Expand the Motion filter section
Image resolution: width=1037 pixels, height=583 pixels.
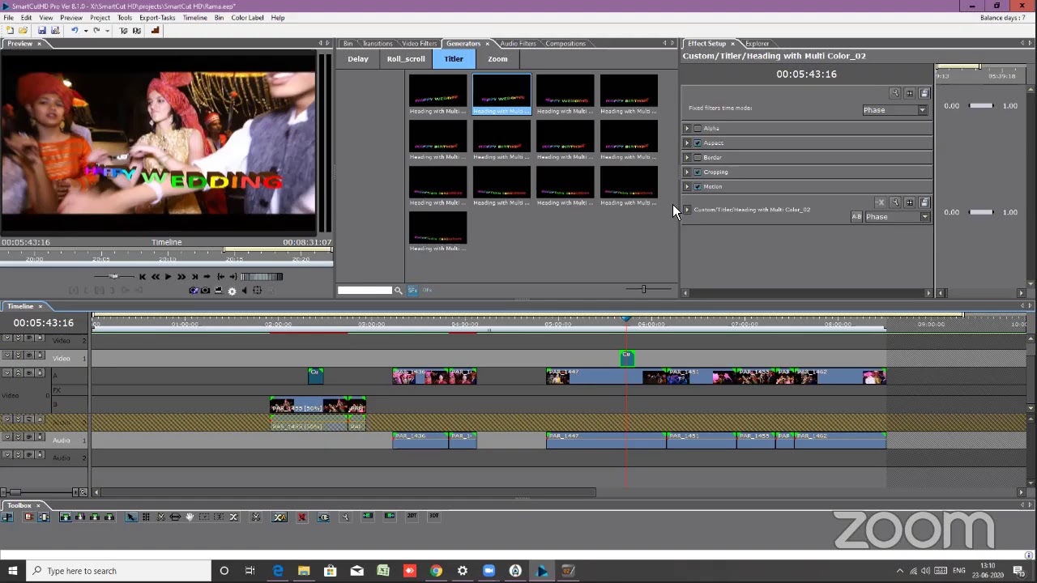(x=687, y=187)
